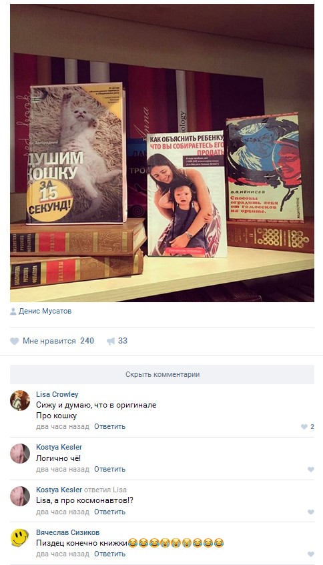Click the person icon beside Денис Мусатов
This screenshot has height=565, width=323.
coord(13,312)
